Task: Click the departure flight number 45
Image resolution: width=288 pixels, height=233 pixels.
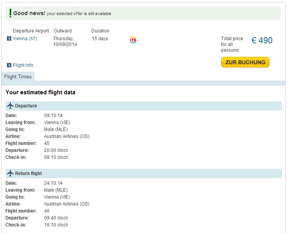Action: click(x=47, y=143)
